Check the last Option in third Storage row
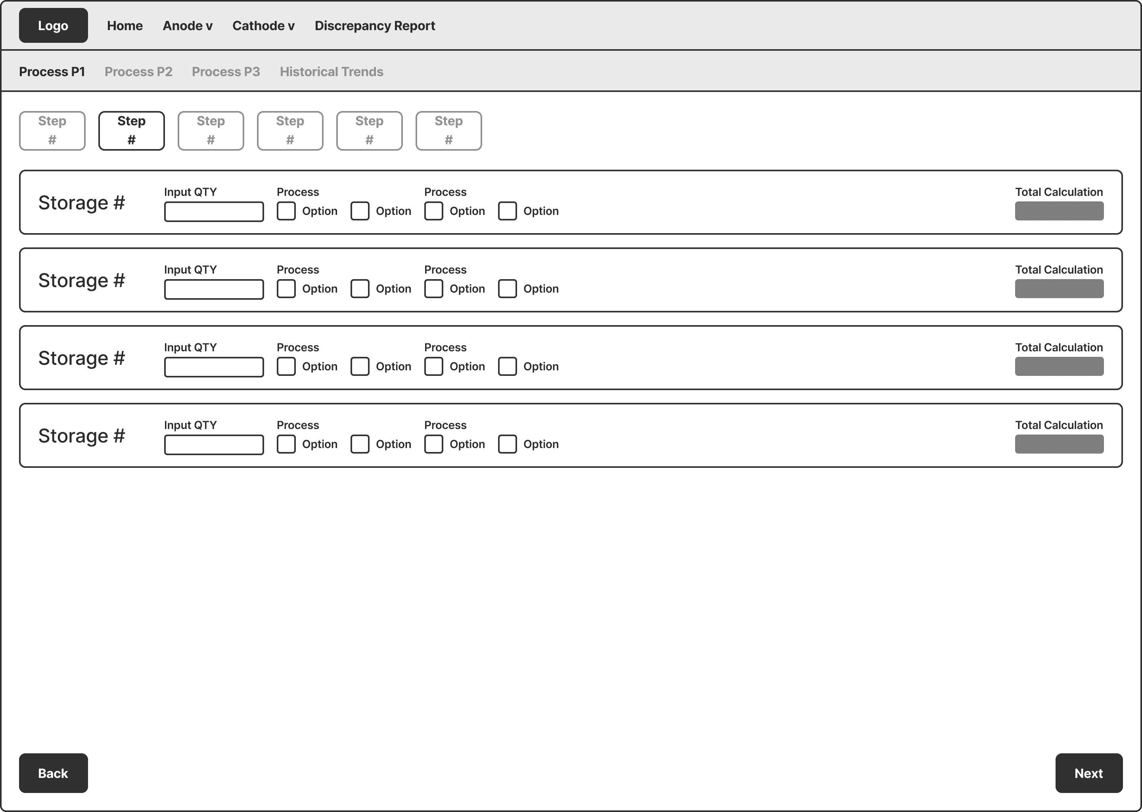Screen dimensions: 1142x812 coord(507,366)
